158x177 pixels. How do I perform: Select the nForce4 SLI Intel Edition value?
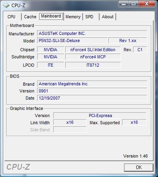coord(93,50)
